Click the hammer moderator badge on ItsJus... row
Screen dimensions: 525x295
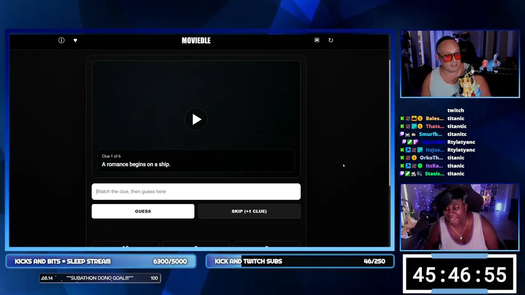(408, 150)
